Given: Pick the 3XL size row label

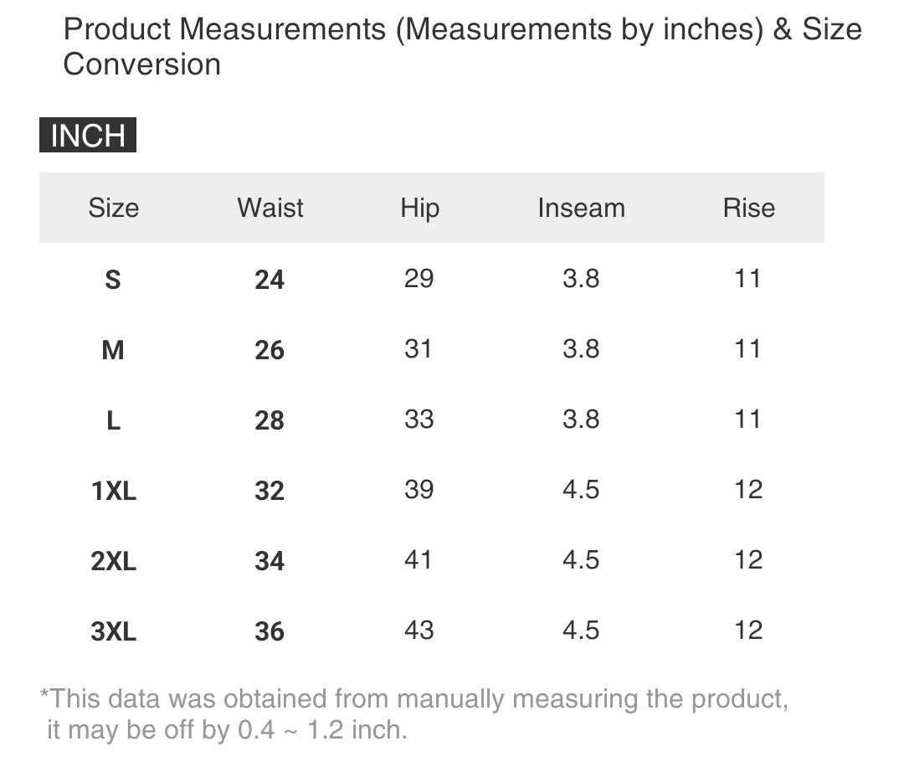Looking at the screenshot, I should [x=113, y=631].
